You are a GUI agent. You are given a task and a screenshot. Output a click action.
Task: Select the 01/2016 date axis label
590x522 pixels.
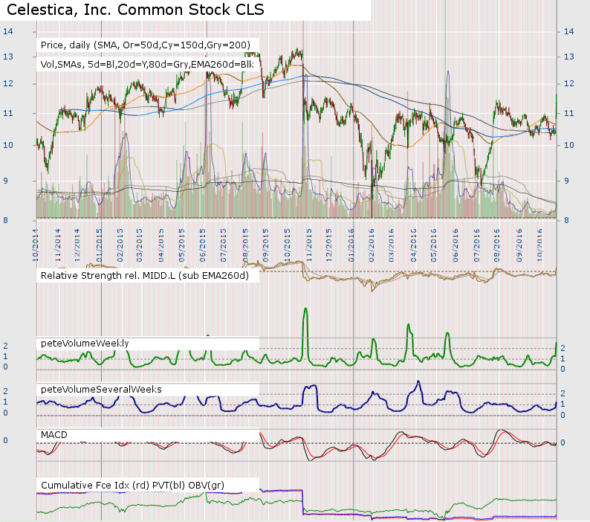(x=351, y=245)
